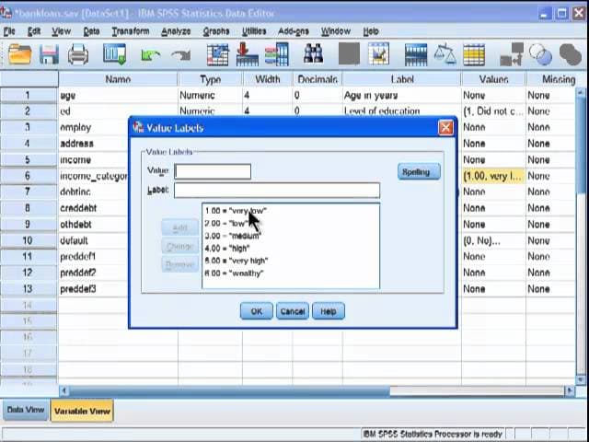Image resolution: width=589 pixels, height=442 pixels.
Task: Close the Value Labels dialog
Action: pos(445,128)
